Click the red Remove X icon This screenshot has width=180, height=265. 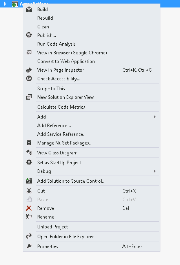(x=29, y=208)
